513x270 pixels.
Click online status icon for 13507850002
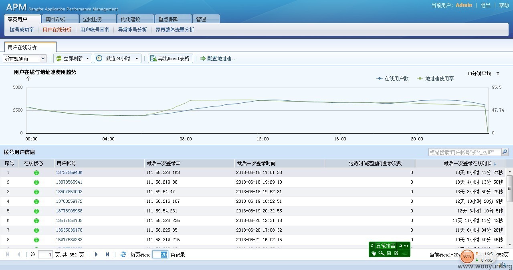point(36,192)
